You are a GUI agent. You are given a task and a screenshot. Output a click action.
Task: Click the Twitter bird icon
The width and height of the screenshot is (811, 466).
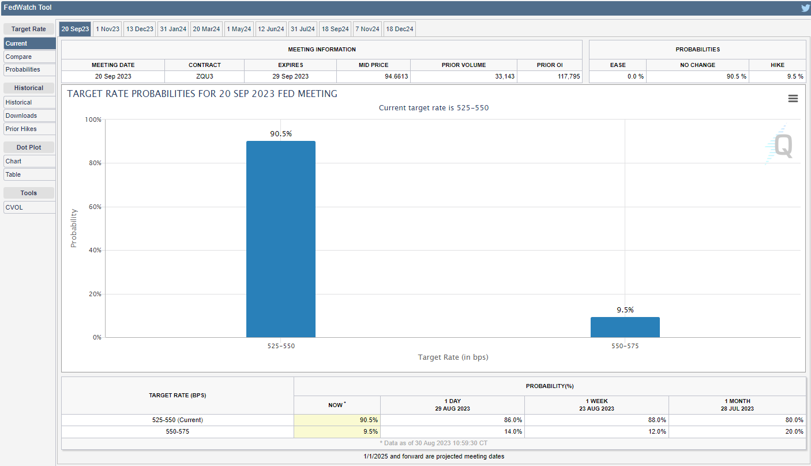[x=805, y=8]
